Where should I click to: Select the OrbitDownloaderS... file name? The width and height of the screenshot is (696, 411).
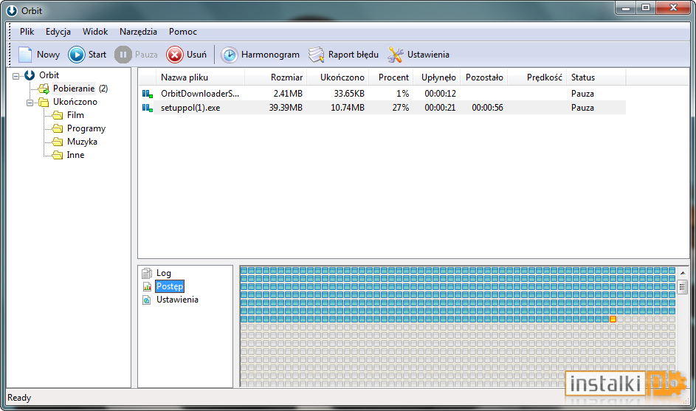pos(200,94)
